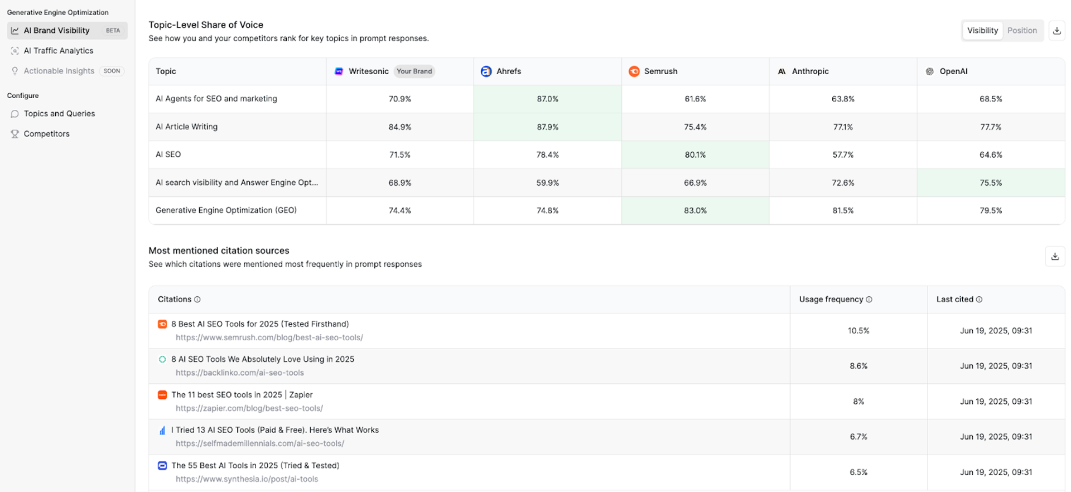Click 'The 11 best SEO tools in 2025' title
This screenshot has width=1071, height=492.
242,395
